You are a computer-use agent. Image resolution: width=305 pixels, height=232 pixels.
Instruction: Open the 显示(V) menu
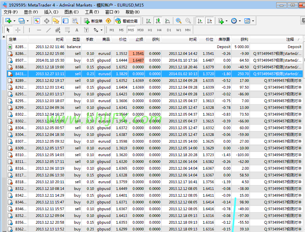(x=31, y=12)
